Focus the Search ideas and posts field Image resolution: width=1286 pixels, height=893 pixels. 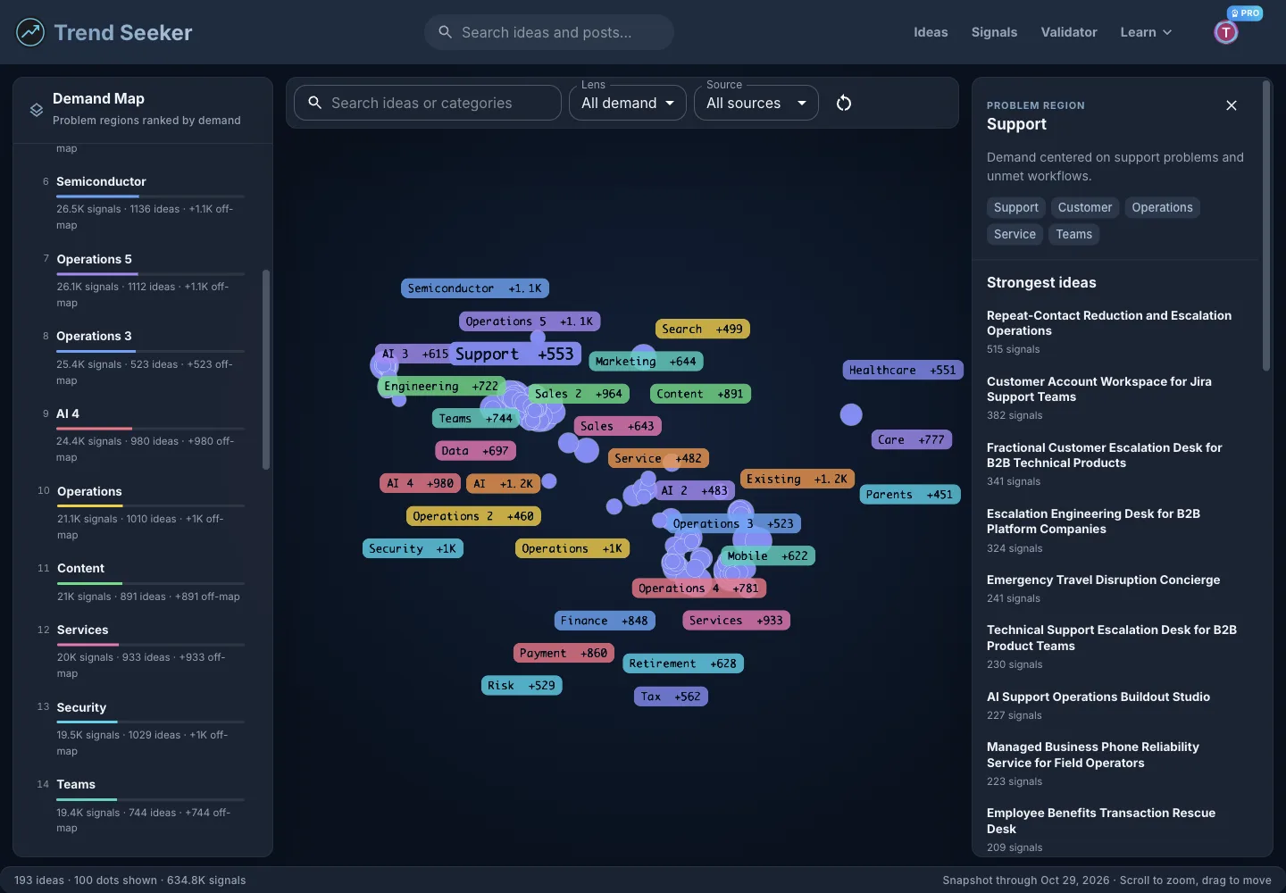(x=548, y=32)
